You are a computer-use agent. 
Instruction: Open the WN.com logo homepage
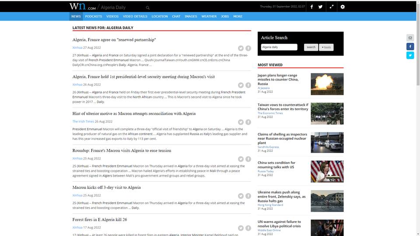(83, 7)
